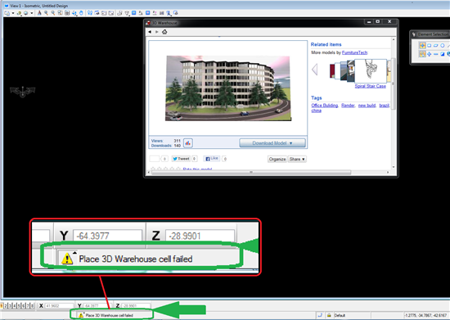Open the views and downloads statistics chart icon
Image resolution: width=450 pixels, height=320 pixels.
188,143
